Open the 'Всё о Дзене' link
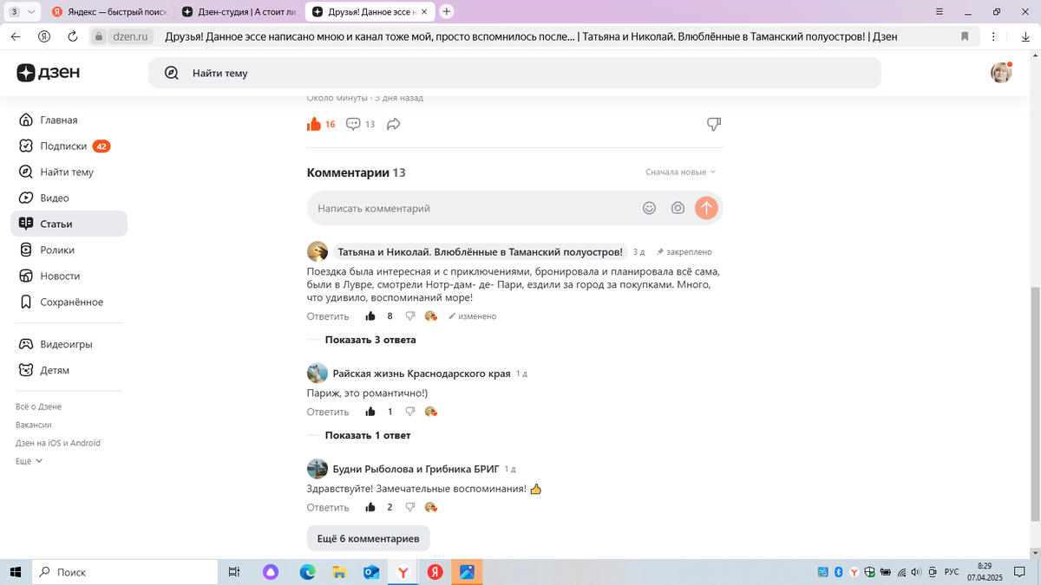 (38, 406)
